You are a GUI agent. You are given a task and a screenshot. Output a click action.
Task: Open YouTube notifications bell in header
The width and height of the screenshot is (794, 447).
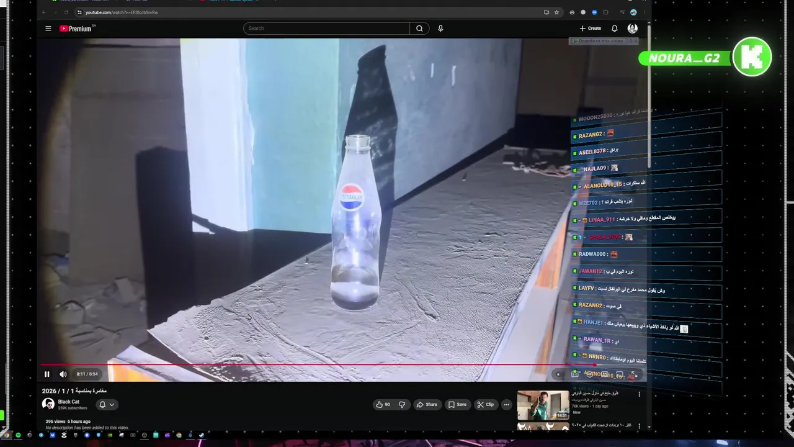click(614, 28)
